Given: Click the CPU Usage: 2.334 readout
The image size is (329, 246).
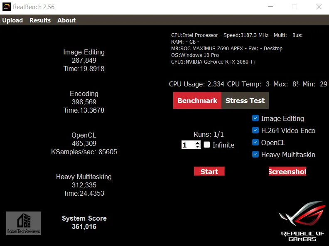Looking at the screenshot, I should (x=196, y=84).
